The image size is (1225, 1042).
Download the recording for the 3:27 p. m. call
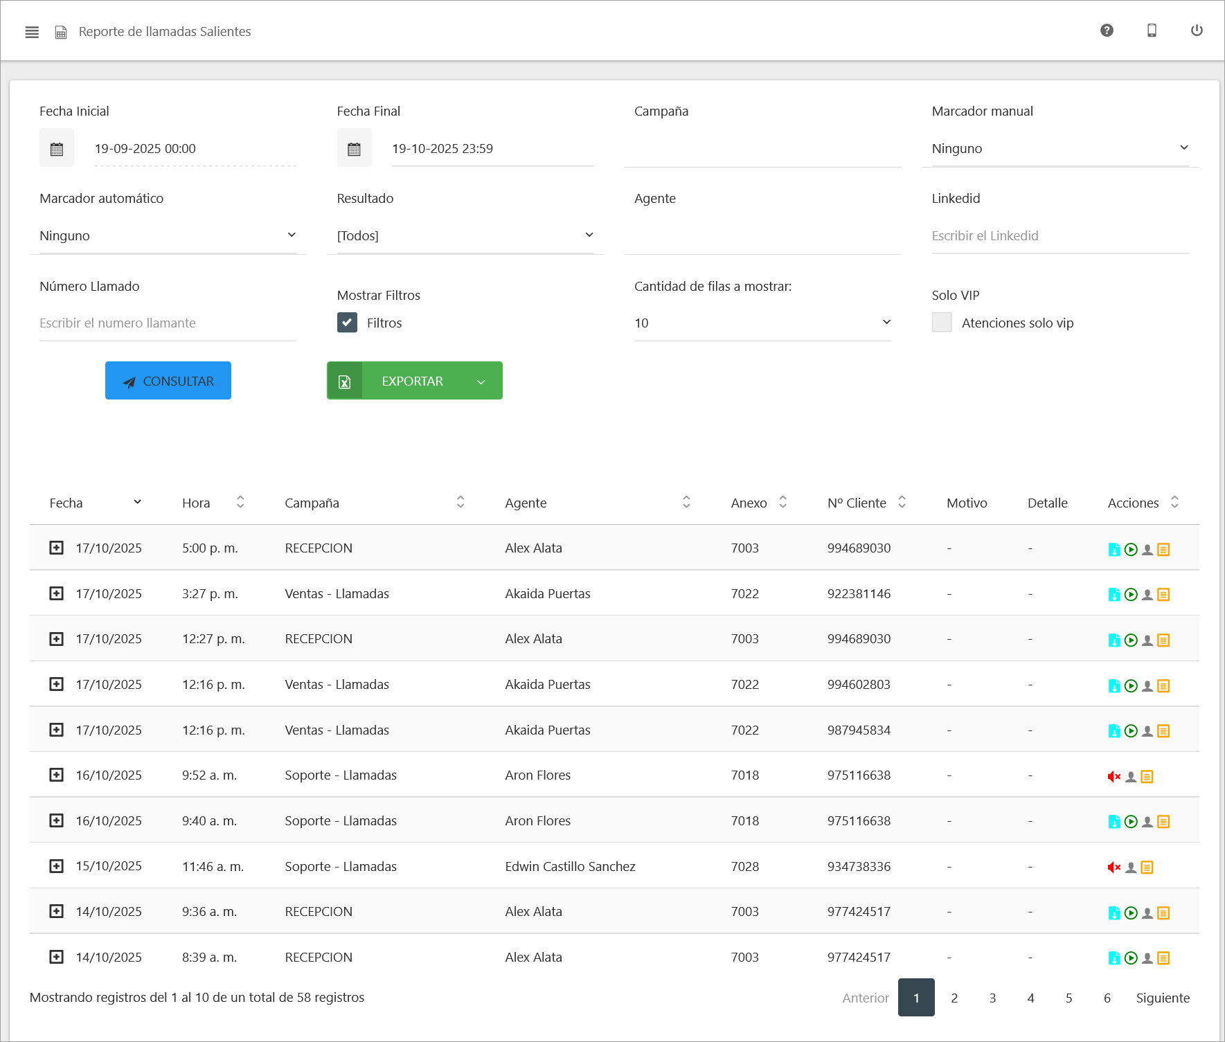pos(1114,595)
